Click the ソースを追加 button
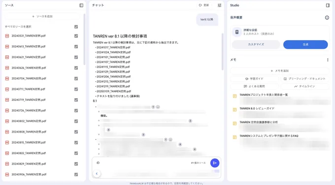The width and height of the screenshot is (335, 185). point(42,16)
